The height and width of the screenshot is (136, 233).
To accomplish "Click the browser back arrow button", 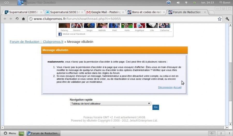I will point(4,19).
